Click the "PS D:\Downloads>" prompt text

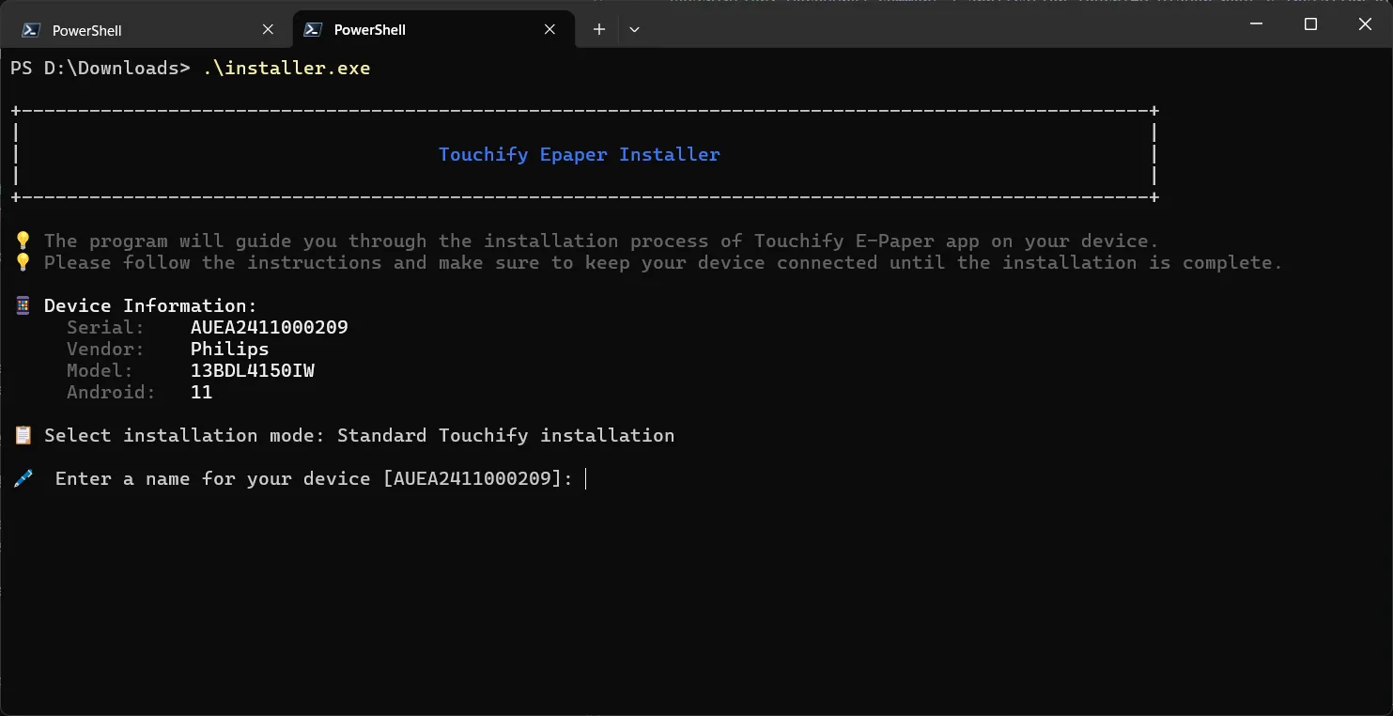[x=101, y=69]
